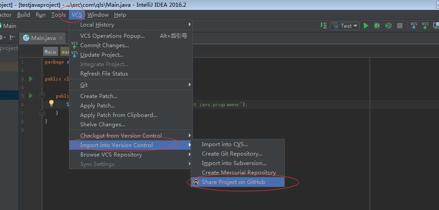The width and height of the screenshot is (439, 210).
Task: Select Apply Patch from Clipboard entry
Action: [x=131, y=115]
